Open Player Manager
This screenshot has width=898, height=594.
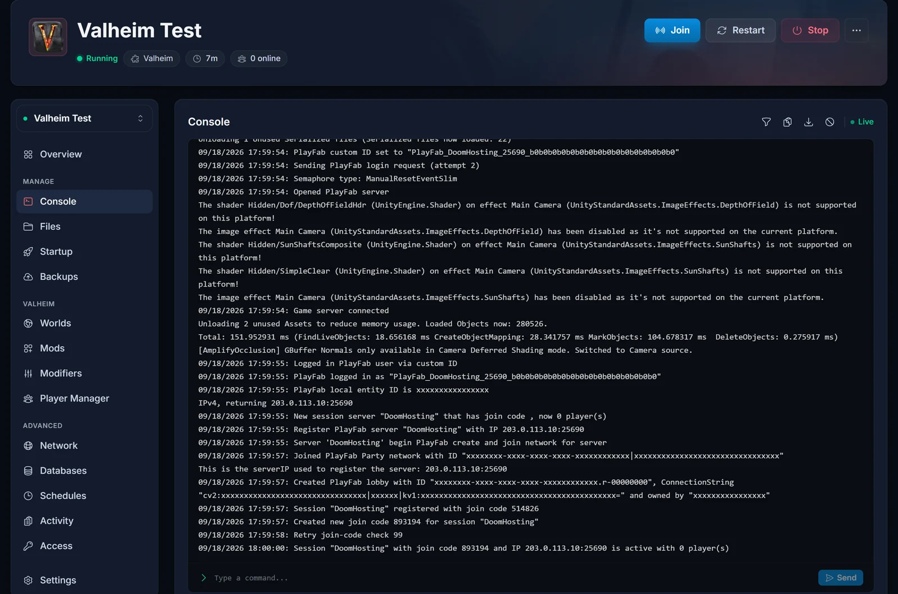(x=84, y=398)
